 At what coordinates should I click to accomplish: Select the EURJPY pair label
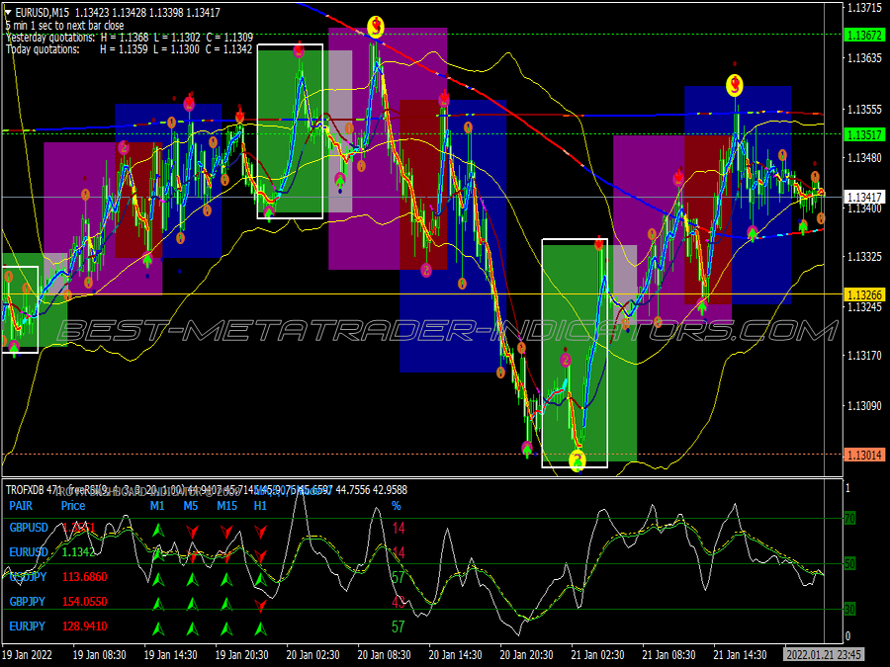[28, 626]
